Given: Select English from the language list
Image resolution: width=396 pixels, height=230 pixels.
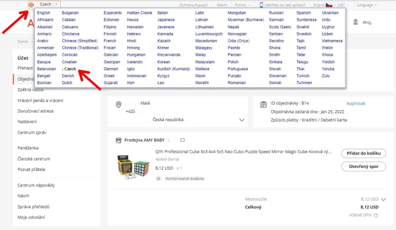Looking at the screenshot, I should (x=43, y=13).
